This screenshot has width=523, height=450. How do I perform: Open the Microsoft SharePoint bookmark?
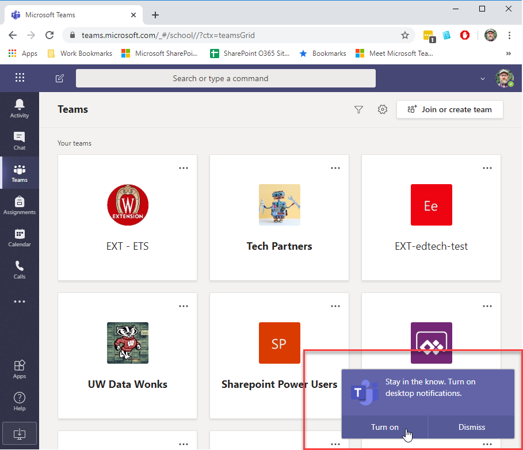[x=159, y=54]
